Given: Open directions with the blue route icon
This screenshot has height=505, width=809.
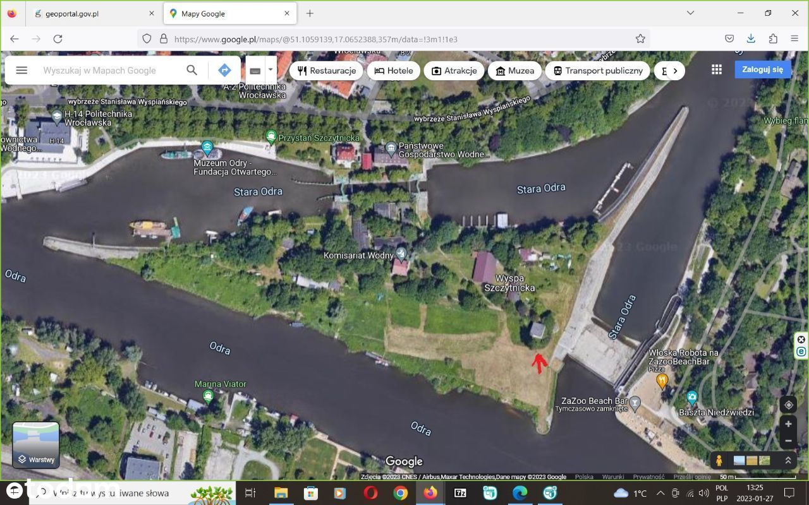Looking at the screenshot, I should pos(224,70).
